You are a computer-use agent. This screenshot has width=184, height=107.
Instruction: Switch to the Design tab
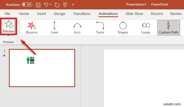60,14
